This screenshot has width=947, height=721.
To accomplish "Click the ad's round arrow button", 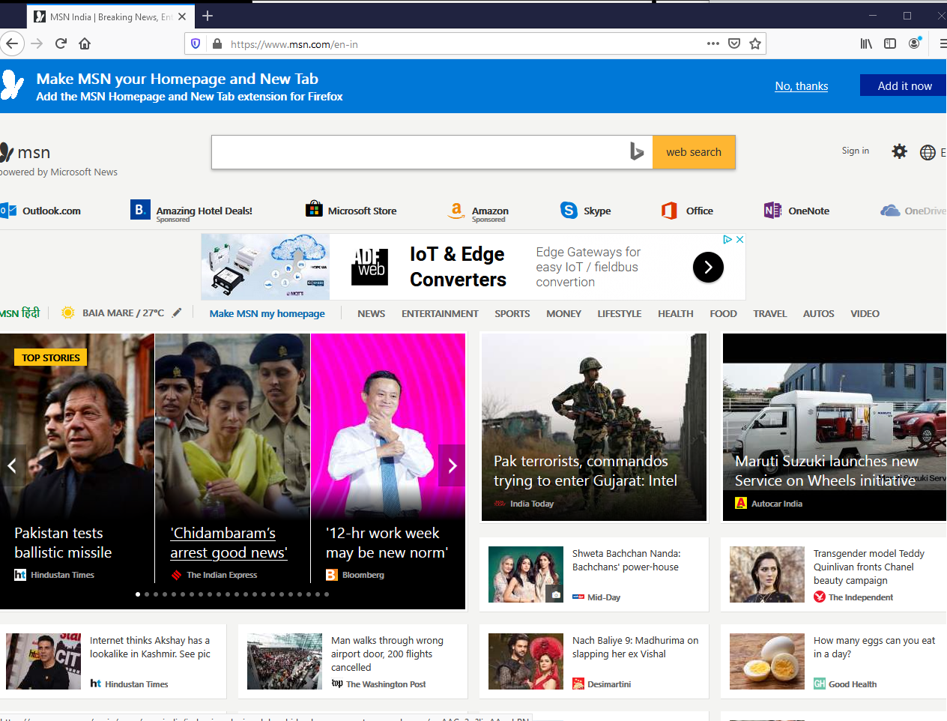I will (708, 267).
